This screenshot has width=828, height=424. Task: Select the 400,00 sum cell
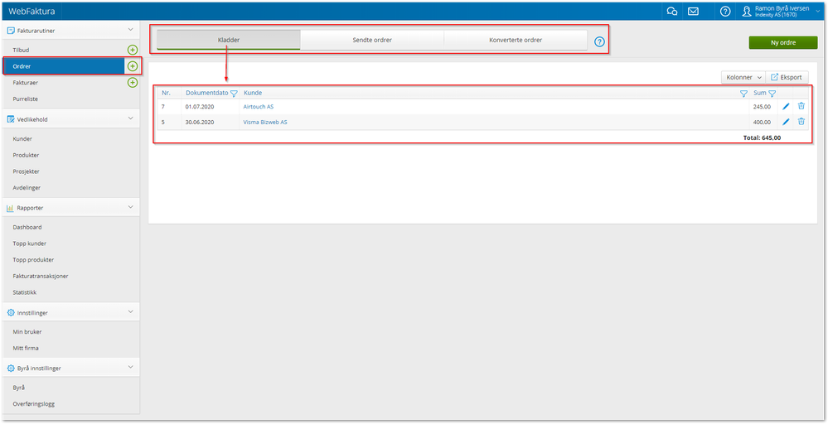(x=762, y=123)
